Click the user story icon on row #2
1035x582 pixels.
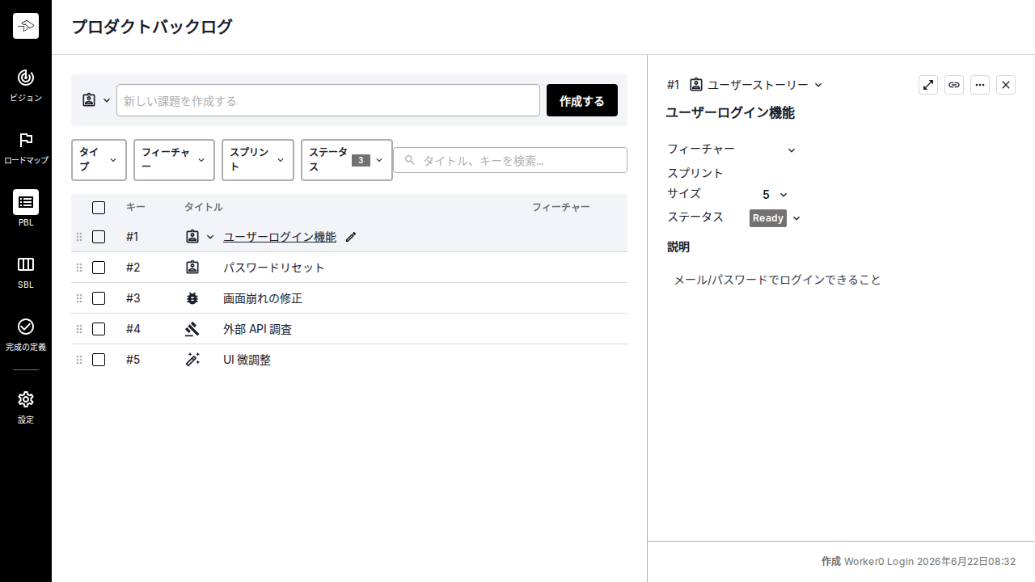point(192,268)
